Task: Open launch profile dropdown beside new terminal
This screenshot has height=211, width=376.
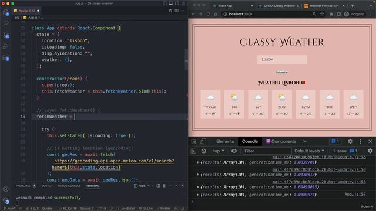Action: [x=153, y=186]
